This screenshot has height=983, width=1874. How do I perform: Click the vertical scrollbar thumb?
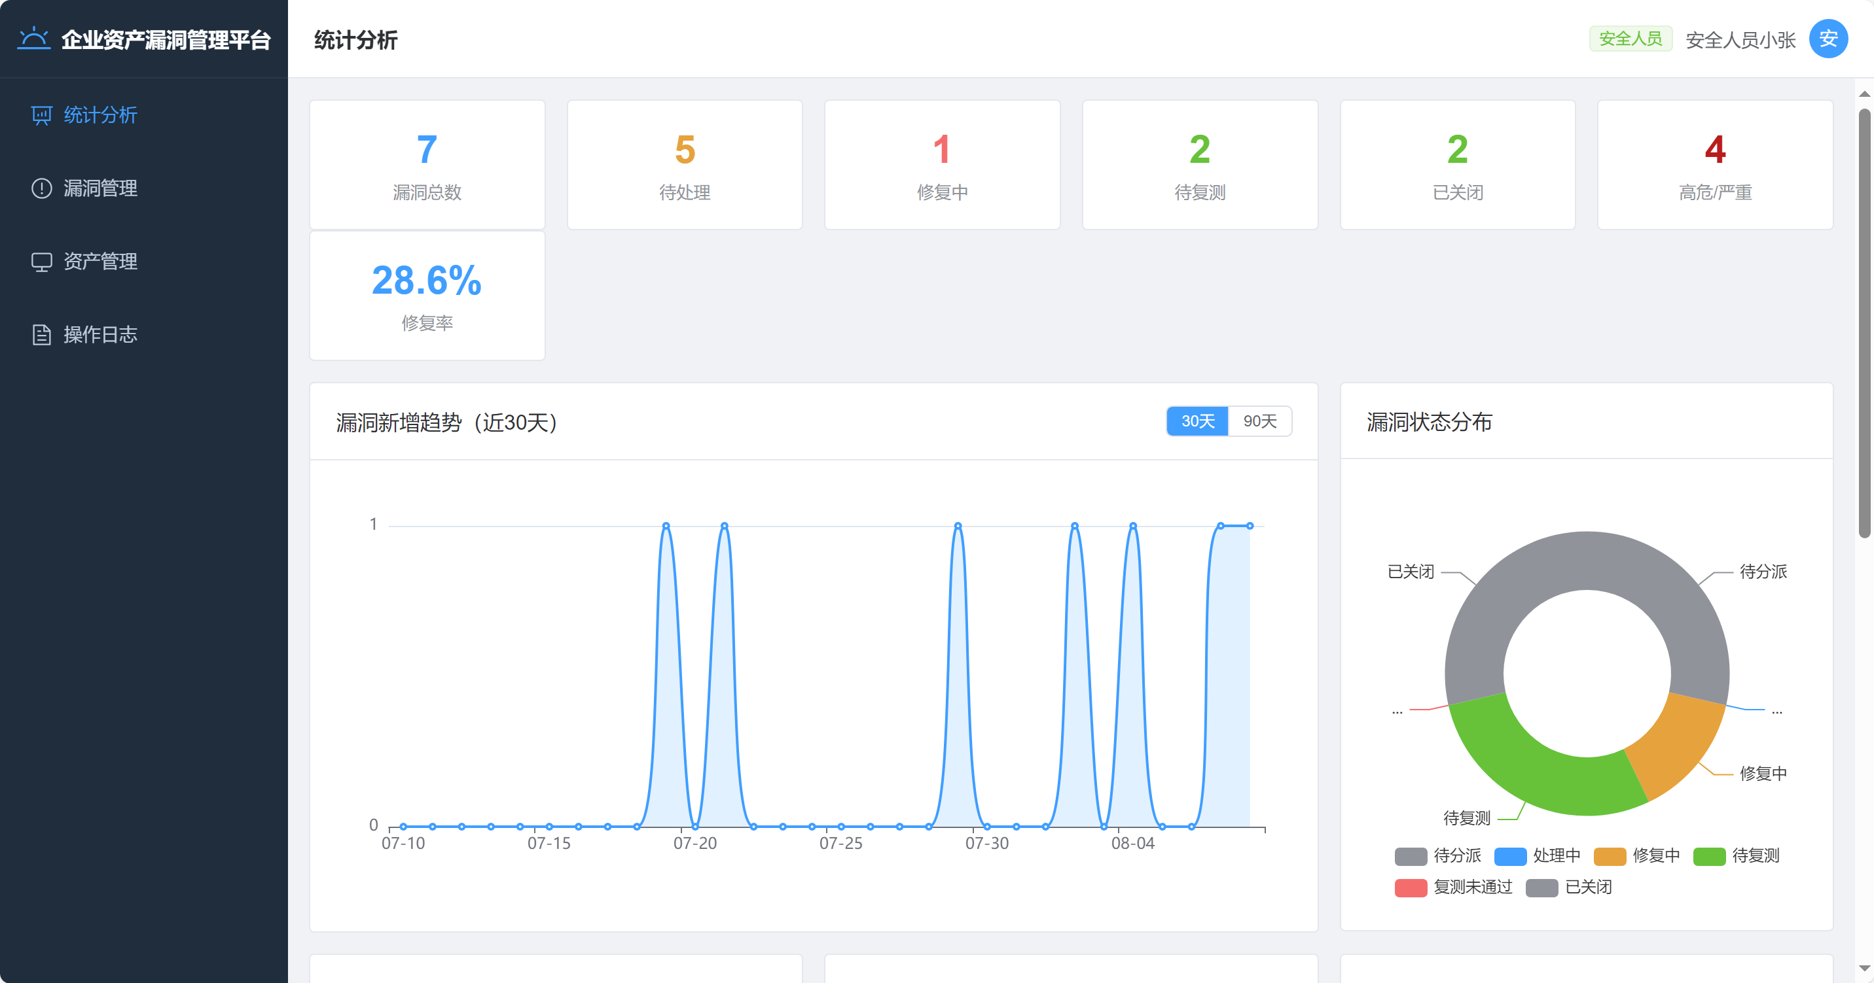coord(1864,324)
